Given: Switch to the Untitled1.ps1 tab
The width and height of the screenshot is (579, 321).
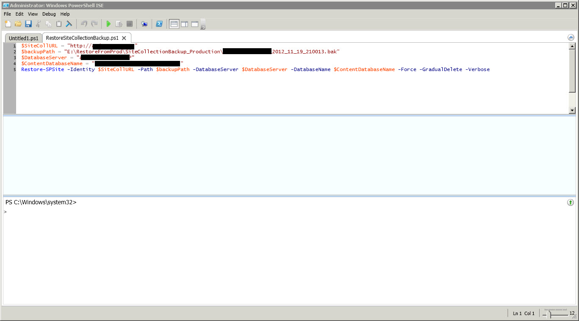Looking at the screenshot, I should [x=24, y=38].
